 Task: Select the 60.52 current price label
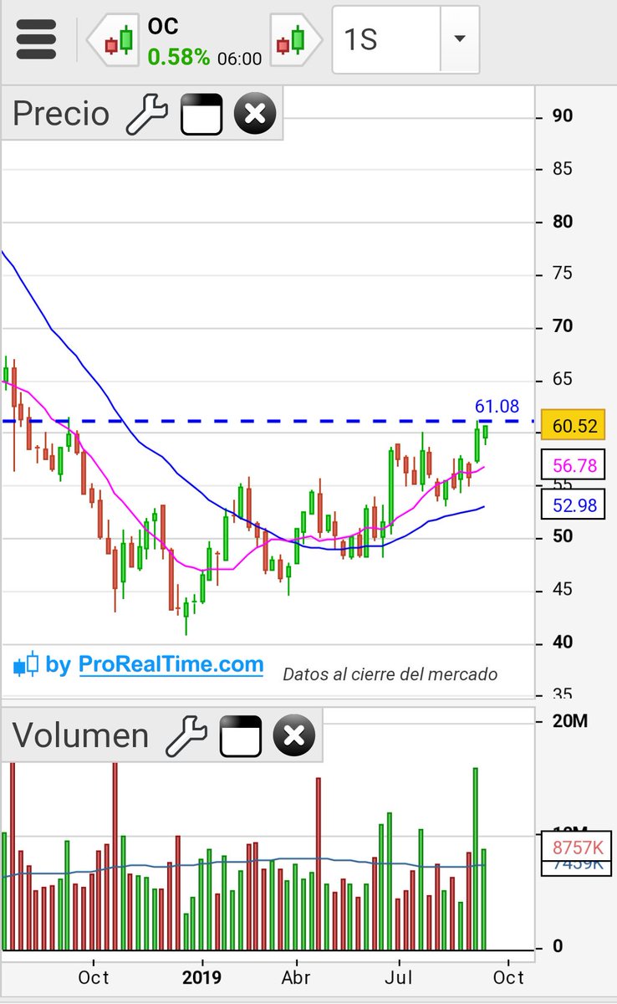click(575, 427)
